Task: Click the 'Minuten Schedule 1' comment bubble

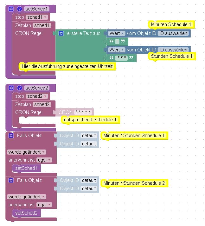Action: pyautogui.click(x=171, y=24)
